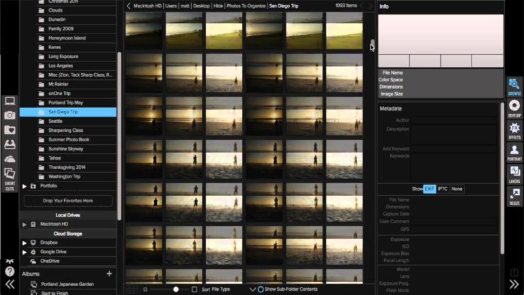Expand the Google Drive storage
The width and height of the screenshot is (524, 295).
click(x=25, y=252)
